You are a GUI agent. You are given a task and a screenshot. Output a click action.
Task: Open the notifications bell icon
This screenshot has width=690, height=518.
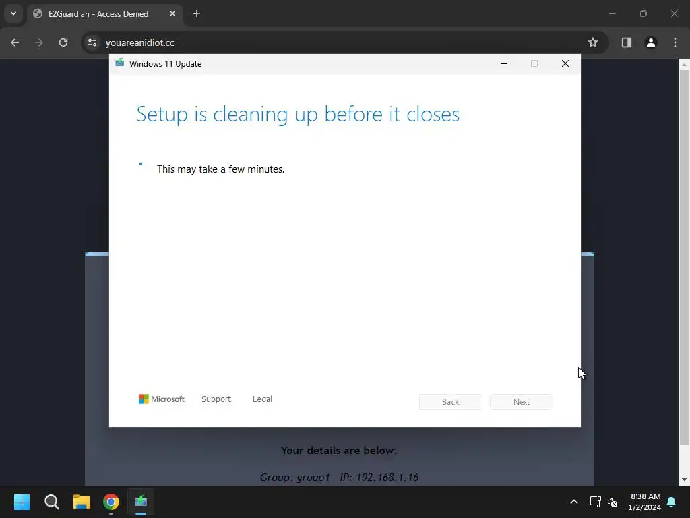coord(671,502)
